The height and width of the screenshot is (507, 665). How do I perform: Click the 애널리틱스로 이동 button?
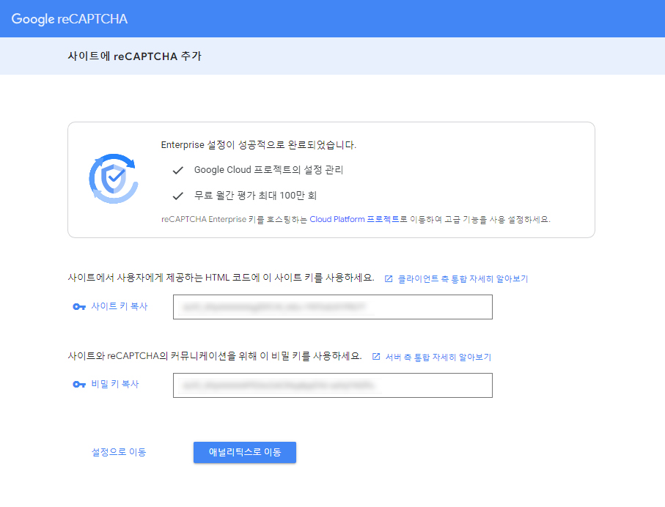pyautogui.click(x=245, y=452)
